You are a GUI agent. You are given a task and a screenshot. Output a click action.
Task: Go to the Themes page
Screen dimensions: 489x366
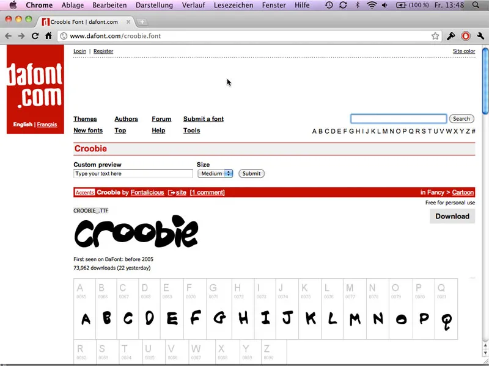tap(85, 119)
